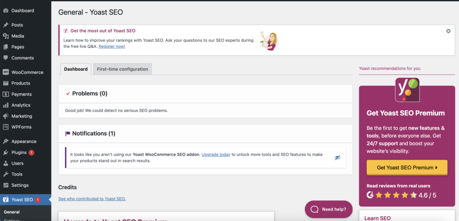
Task: Click the Get Yoast SEO Premium button
Action: coord(407,167)
